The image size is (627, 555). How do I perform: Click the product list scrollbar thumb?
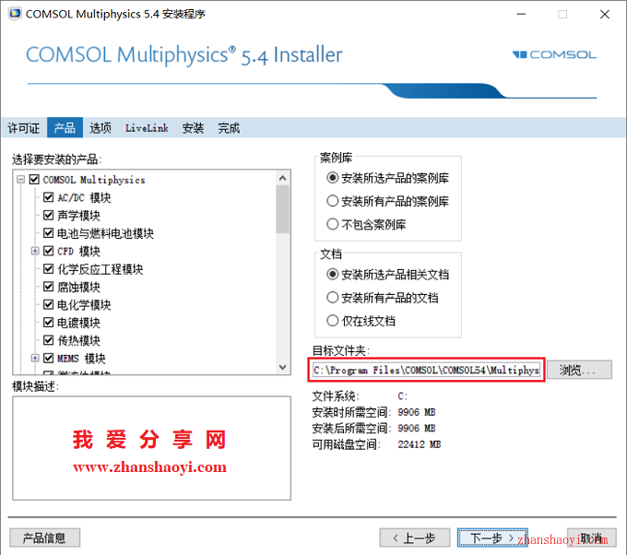[x=283, y=209]
